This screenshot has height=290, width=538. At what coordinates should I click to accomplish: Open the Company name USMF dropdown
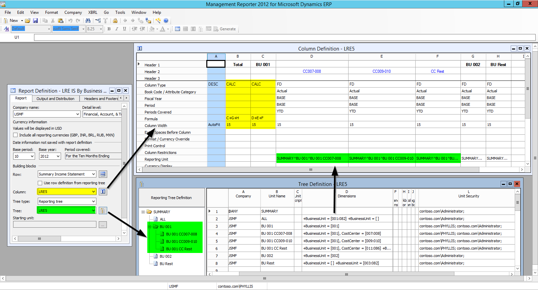(78, 114)
